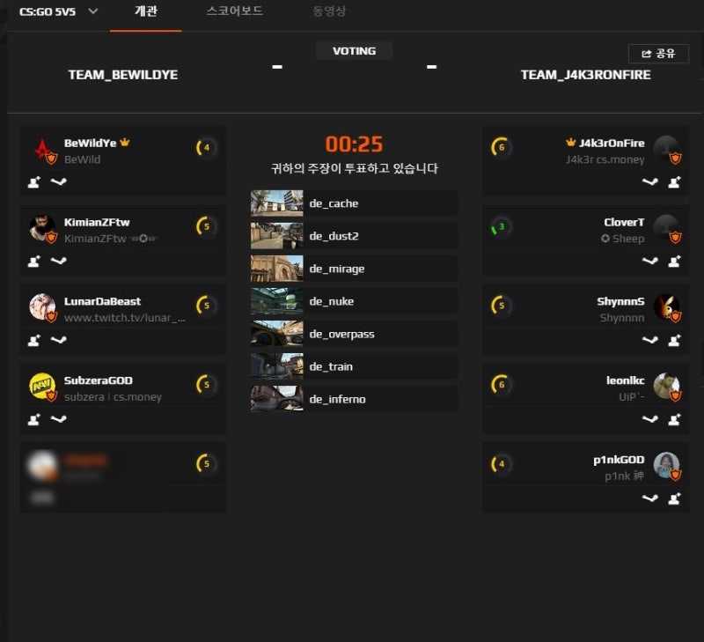Switch to the 스코어보드 tab
The width and height of the screenshot is (704, 642).
[x=235, y=11]
